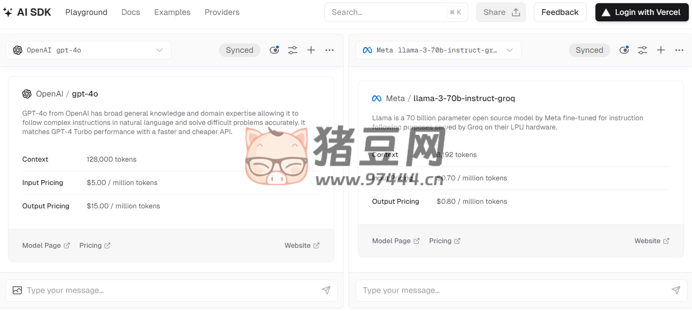Click the '$15.00 / million tokens' value
692x311 pixels.
(124, 206)
